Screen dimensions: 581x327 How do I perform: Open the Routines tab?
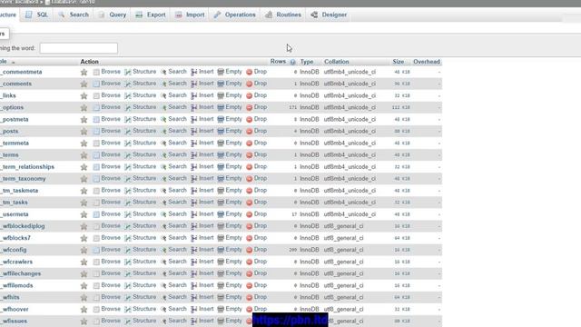283,15
